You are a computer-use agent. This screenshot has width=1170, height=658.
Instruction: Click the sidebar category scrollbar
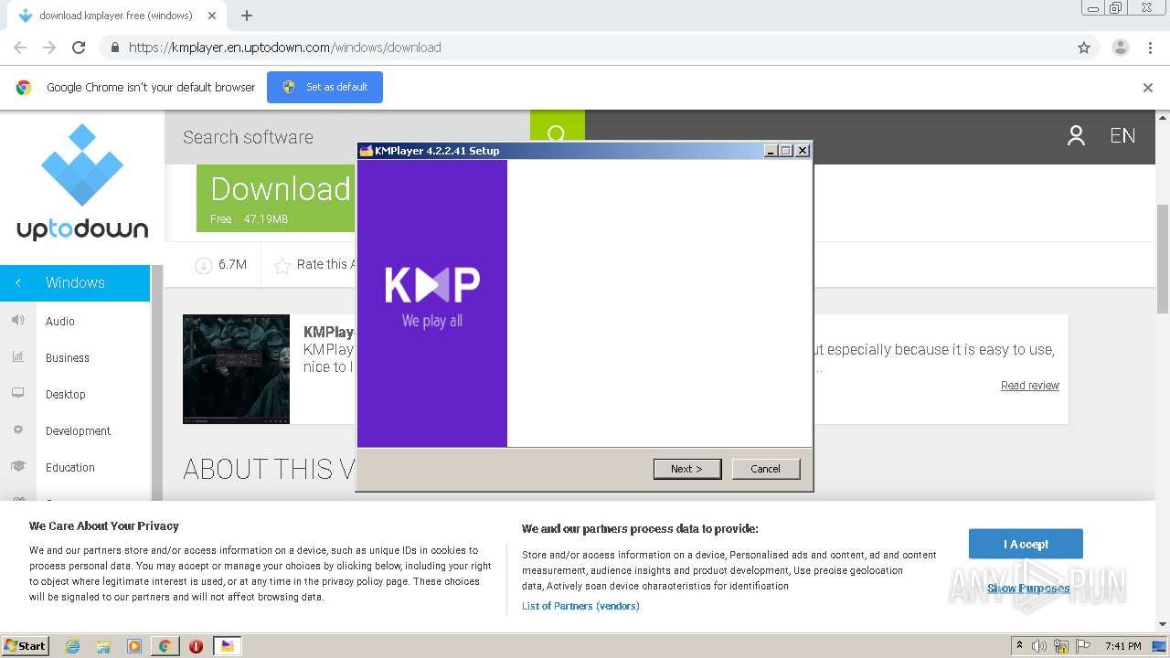point(156,384)
